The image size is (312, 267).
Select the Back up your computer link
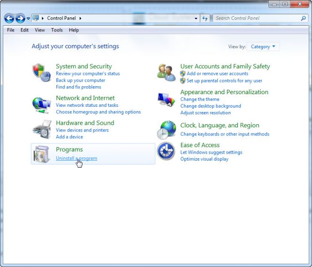(80, 80)
